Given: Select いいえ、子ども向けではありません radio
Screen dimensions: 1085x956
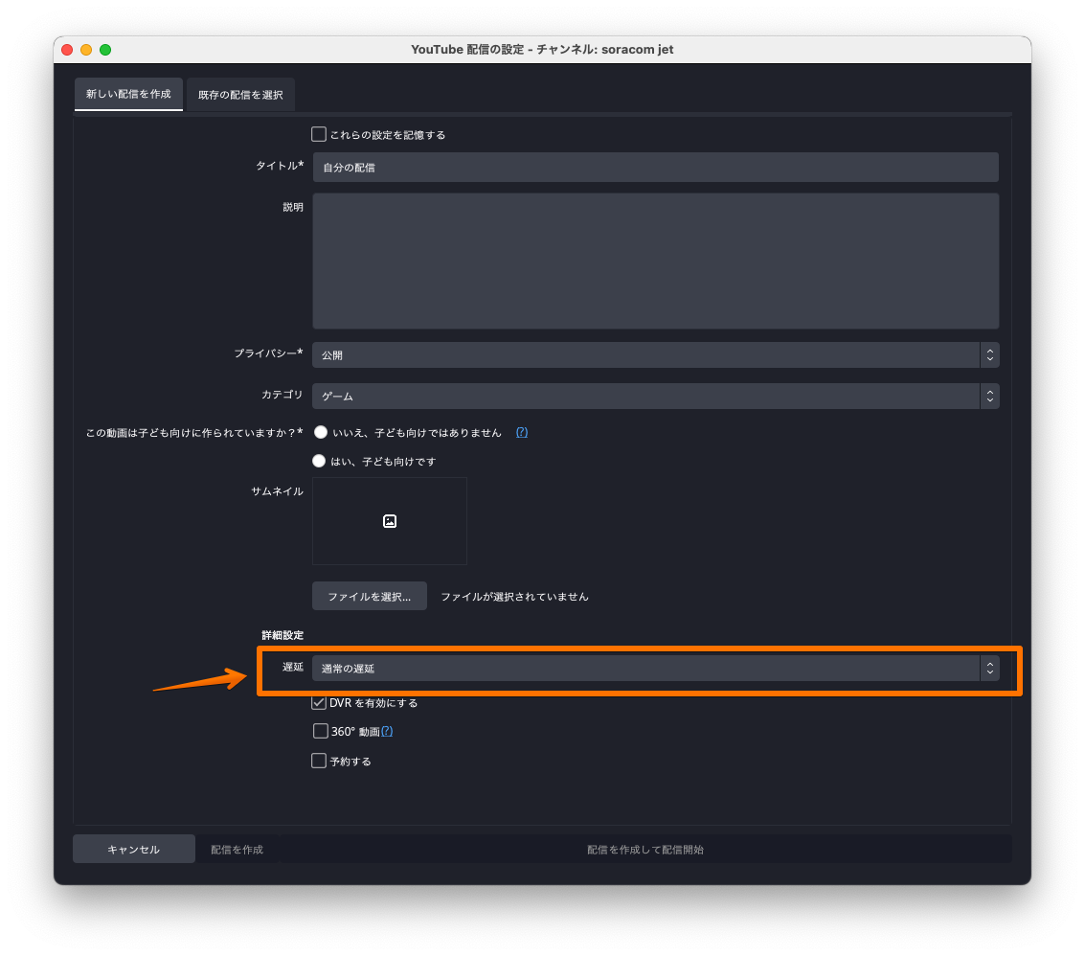Looking at the screenshot, I should (321, 433).
